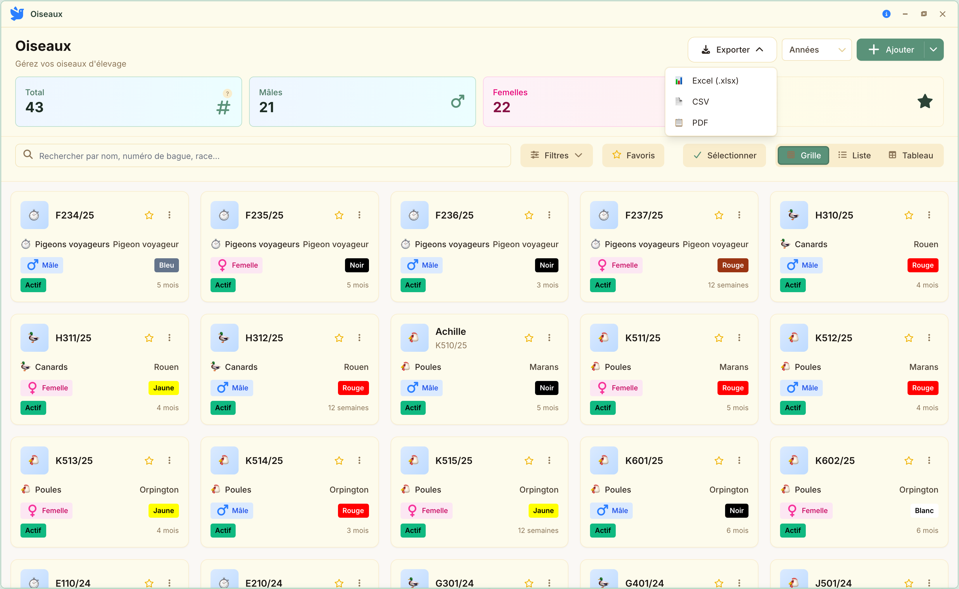The image size is (959, 589).
Task: Switch to Tableau view
Action: click(911, 155)
